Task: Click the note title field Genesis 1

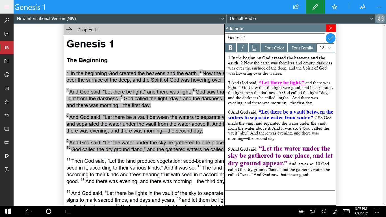Action: [x=275, y=38]
